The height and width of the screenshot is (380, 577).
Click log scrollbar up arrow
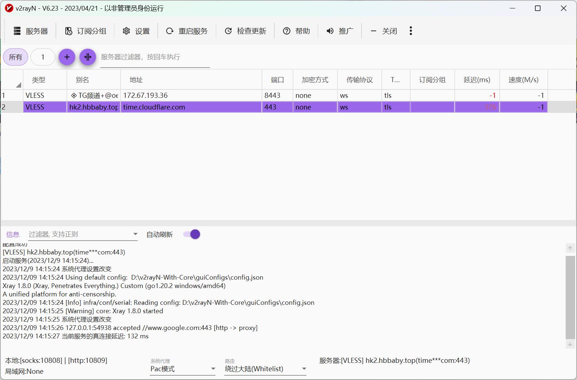click(x=570, y=248)
